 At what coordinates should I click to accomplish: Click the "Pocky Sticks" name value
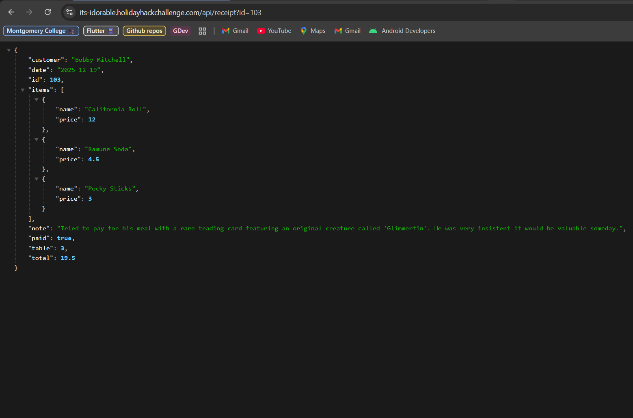click(x=110, y=189)
